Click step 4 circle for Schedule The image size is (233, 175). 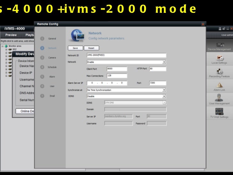point(42,67)
